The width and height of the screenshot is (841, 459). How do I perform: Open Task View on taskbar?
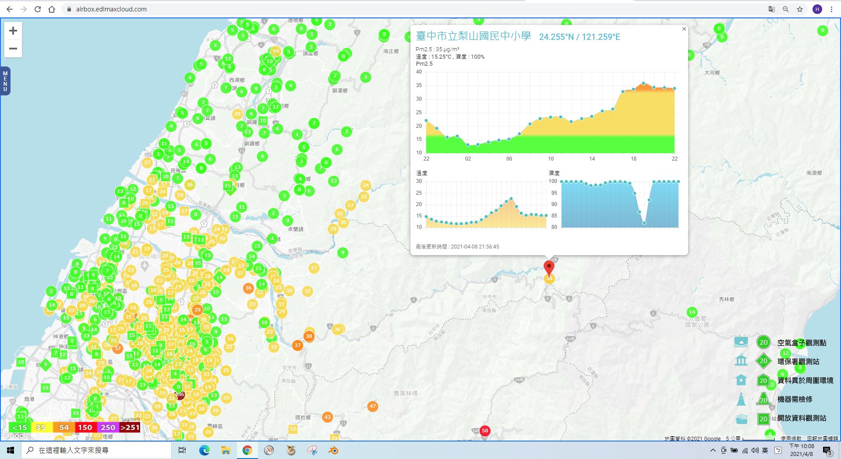182,450
